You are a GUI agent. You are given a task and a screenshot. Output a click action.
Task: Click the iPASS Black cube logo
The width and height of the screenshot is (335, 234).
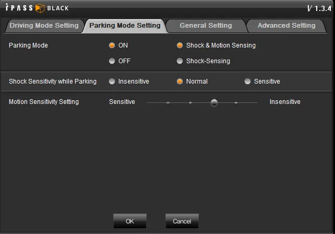(x=40, y=8)
